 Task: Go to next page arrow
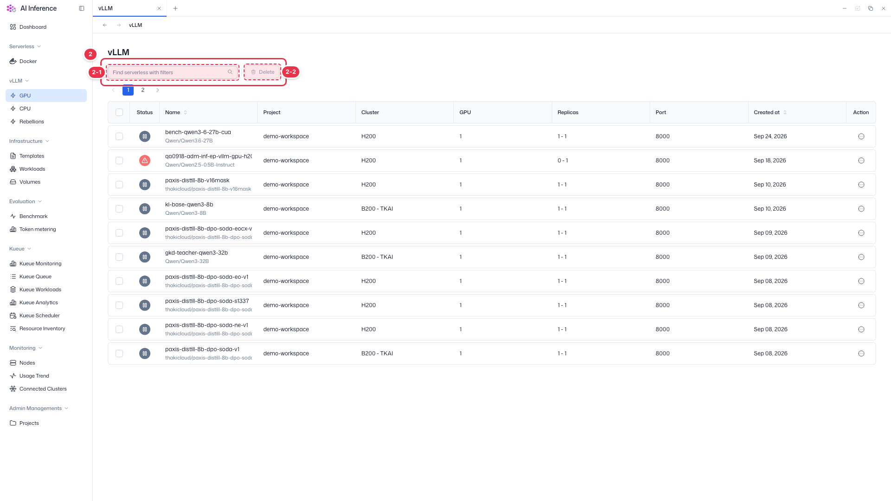click(x=158, y=90)
